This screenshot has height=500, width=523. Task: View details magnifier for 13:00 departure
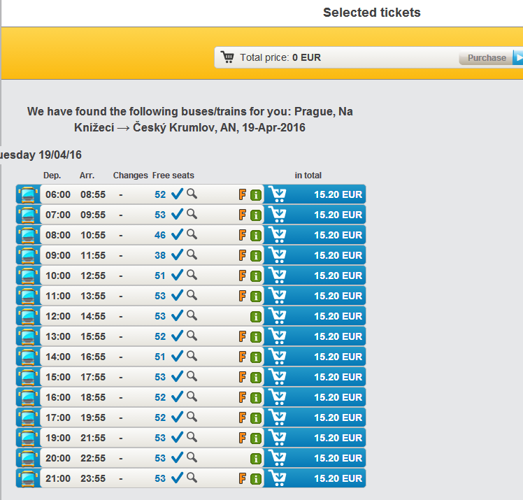click(x=192, y=336)
